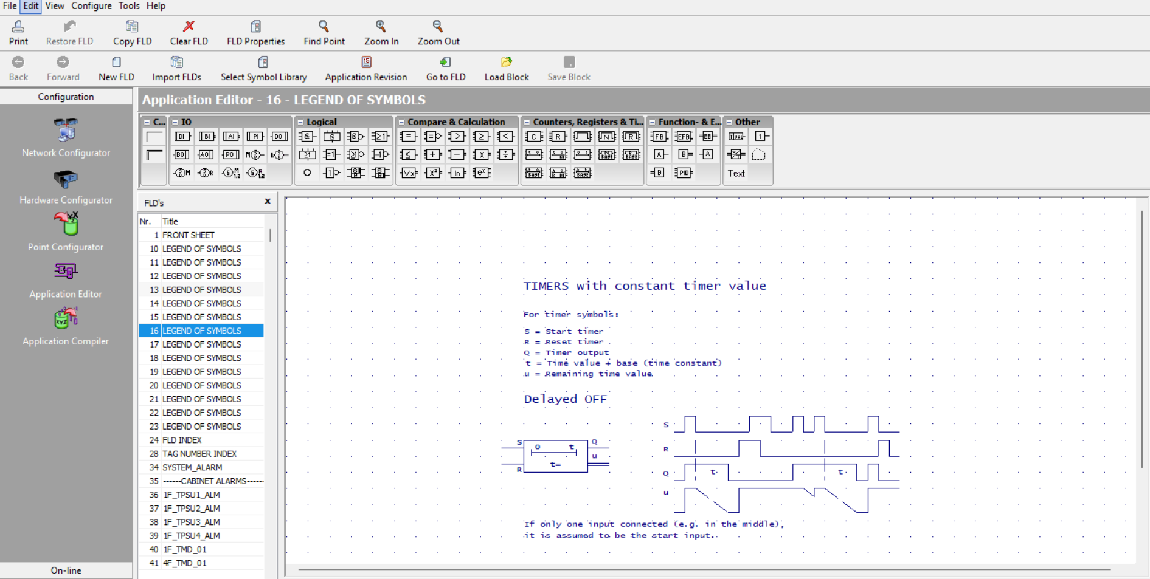Pick the natural log (ln) symbol

click(457, 173)
